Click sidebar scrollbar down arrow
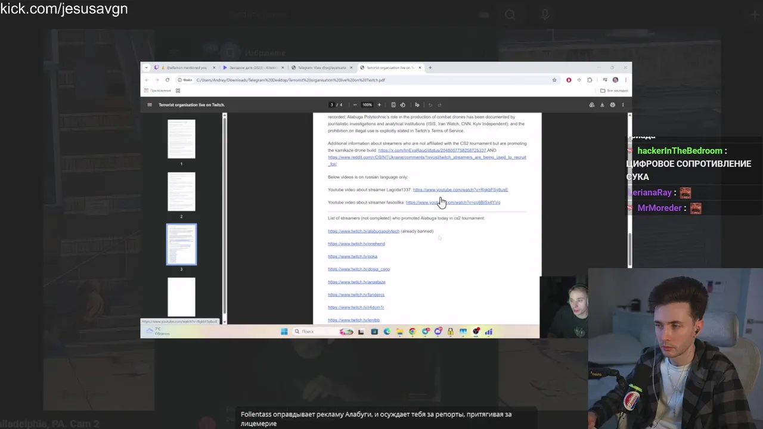This screenshot has height=429, width=763. click(224, 321)
